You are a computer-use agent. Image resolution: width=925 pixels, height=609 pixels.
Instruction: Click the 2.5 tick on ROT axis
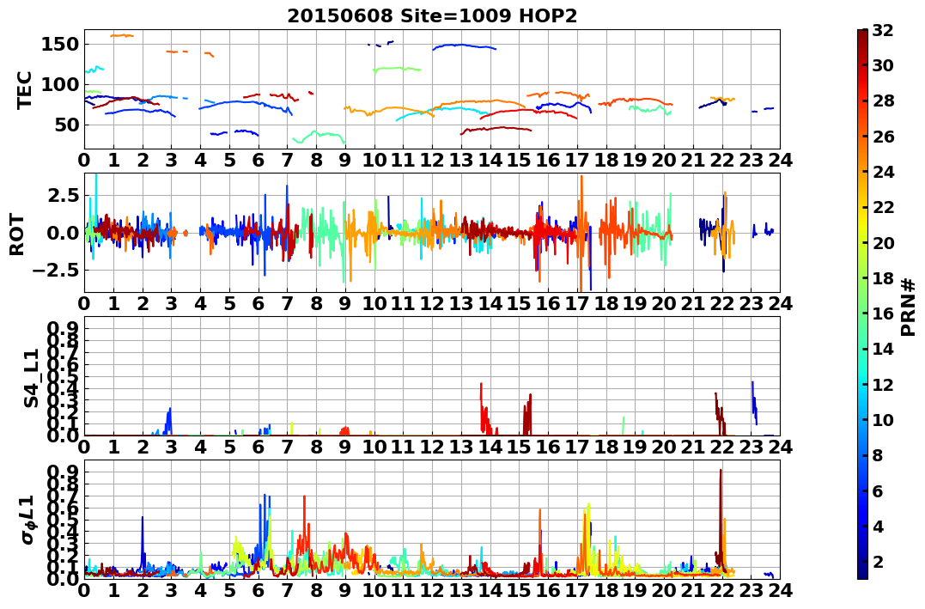(x=64, y=195)
